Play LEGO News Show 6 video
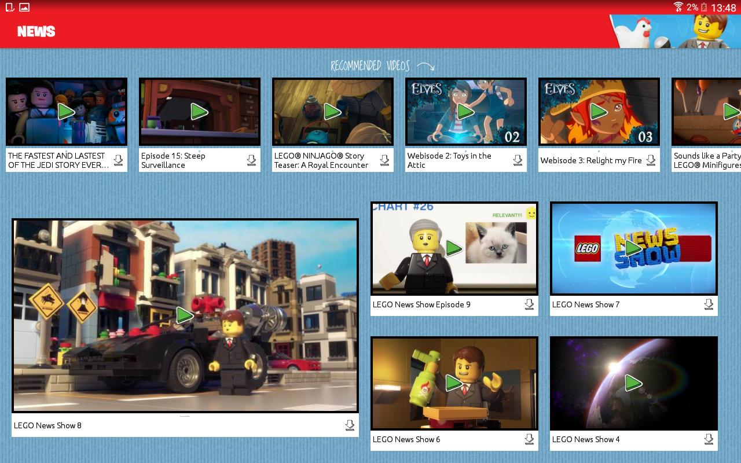 (x=454, y=383)
